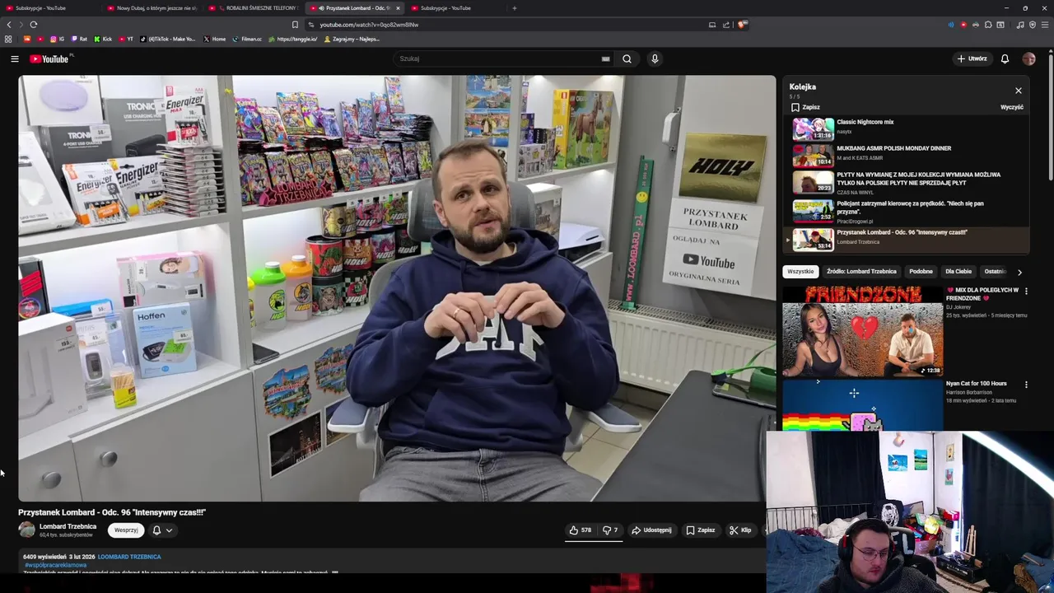Open a new browser tab with plus

515,8
